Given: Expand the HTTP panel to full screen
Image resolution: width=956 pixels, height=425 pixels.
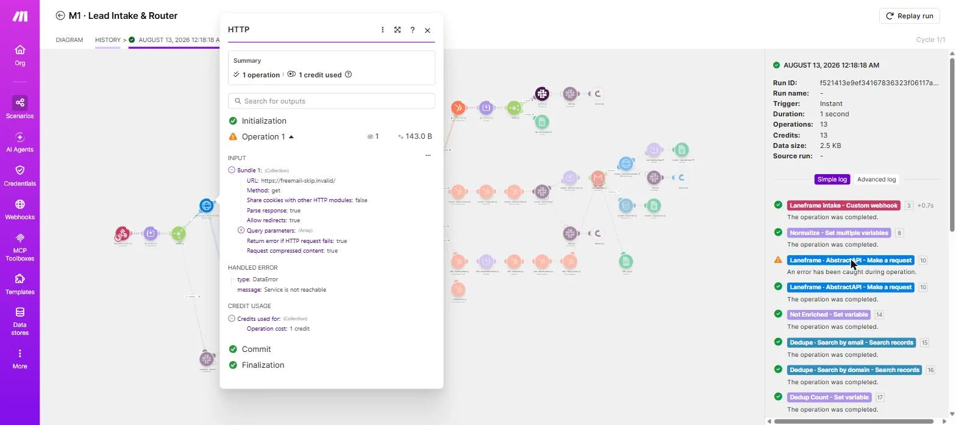Looking at the screenshot, I should 398,30.
